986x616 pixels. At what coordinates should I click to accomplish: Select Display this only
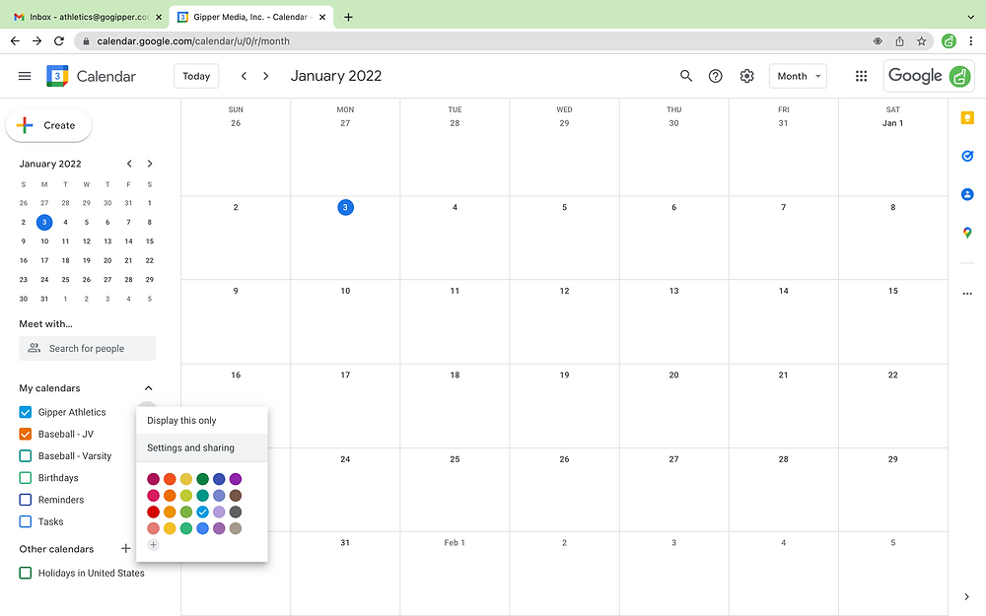pyautogui.click(x=202, y=421)
